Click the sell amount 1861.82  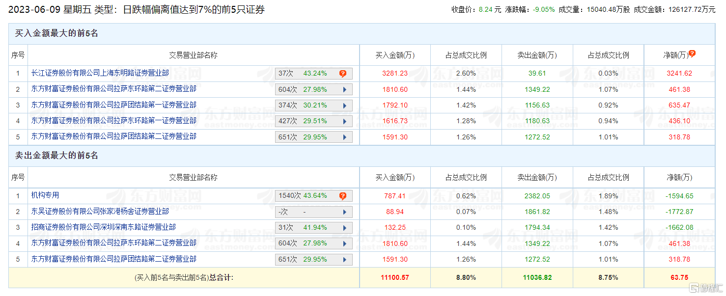(x=537, y=212)
